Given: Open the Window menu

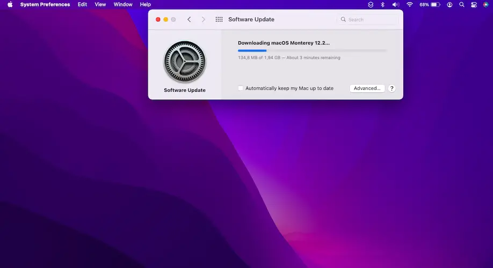Looking at the screenshot, I should click(x=123, y=4).
